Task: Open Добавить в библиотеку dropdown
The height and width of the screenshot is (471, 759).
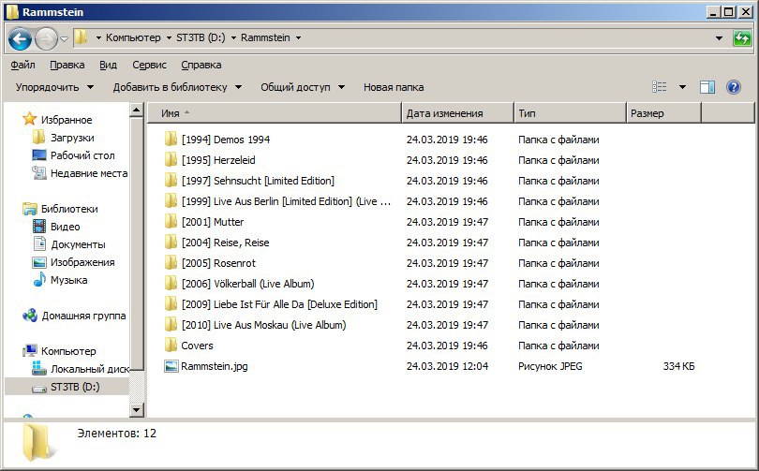Action: point(177,87)
